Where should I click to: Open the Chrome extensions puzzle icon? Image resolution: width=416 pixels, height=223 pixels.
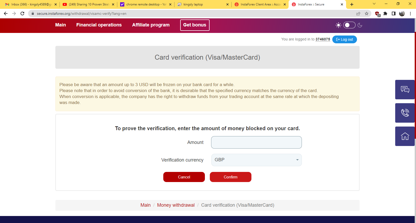pyautogui.click(x=385, y=13)
